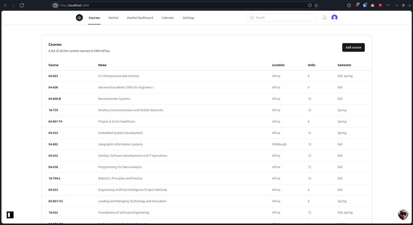Click Wireless Communications and Mobile Networks
Screen dimensions: 413x225
point(131,110)
